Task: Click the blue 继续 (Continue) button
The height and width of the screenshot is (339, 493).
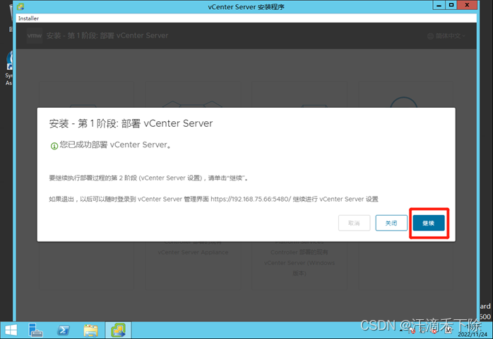Action: click(x=429, y=223)
